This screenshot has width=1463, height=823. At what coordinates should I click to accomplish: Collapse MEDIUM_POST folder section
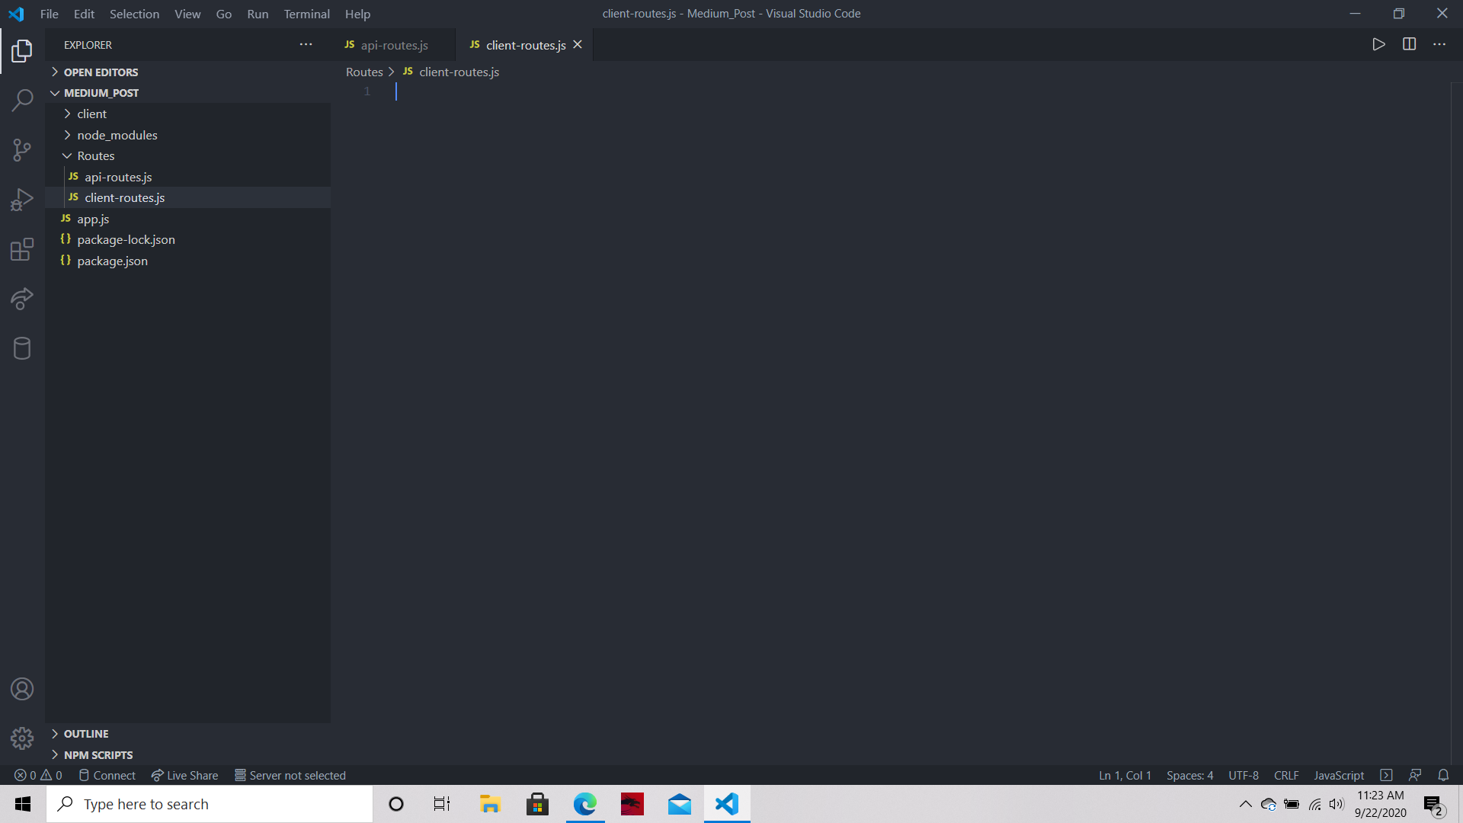[187, 93]
